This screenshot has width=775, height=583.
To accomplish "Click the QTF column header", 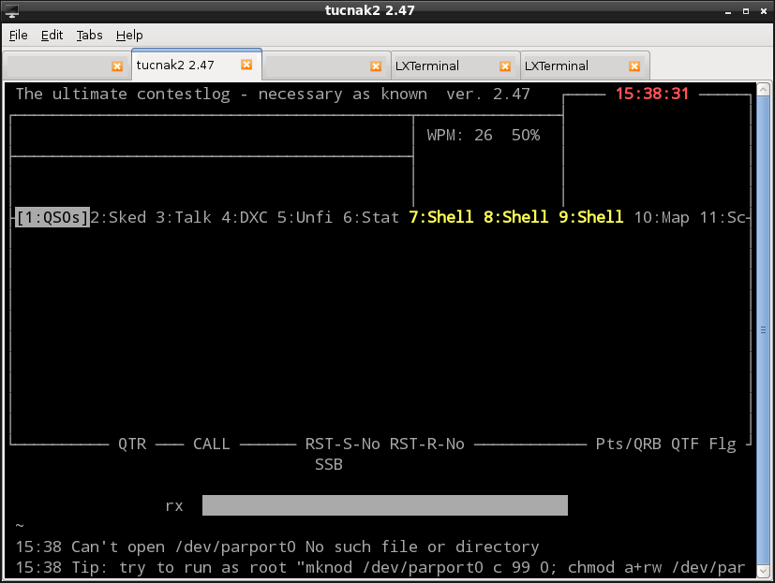I will coord(684,444).
